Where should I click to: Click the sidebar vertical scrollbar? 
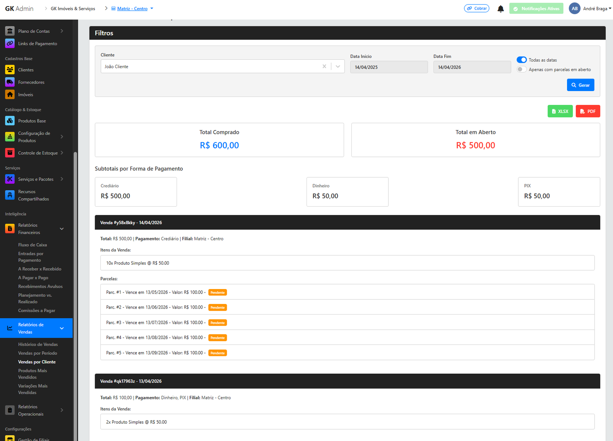coord(75,268)
